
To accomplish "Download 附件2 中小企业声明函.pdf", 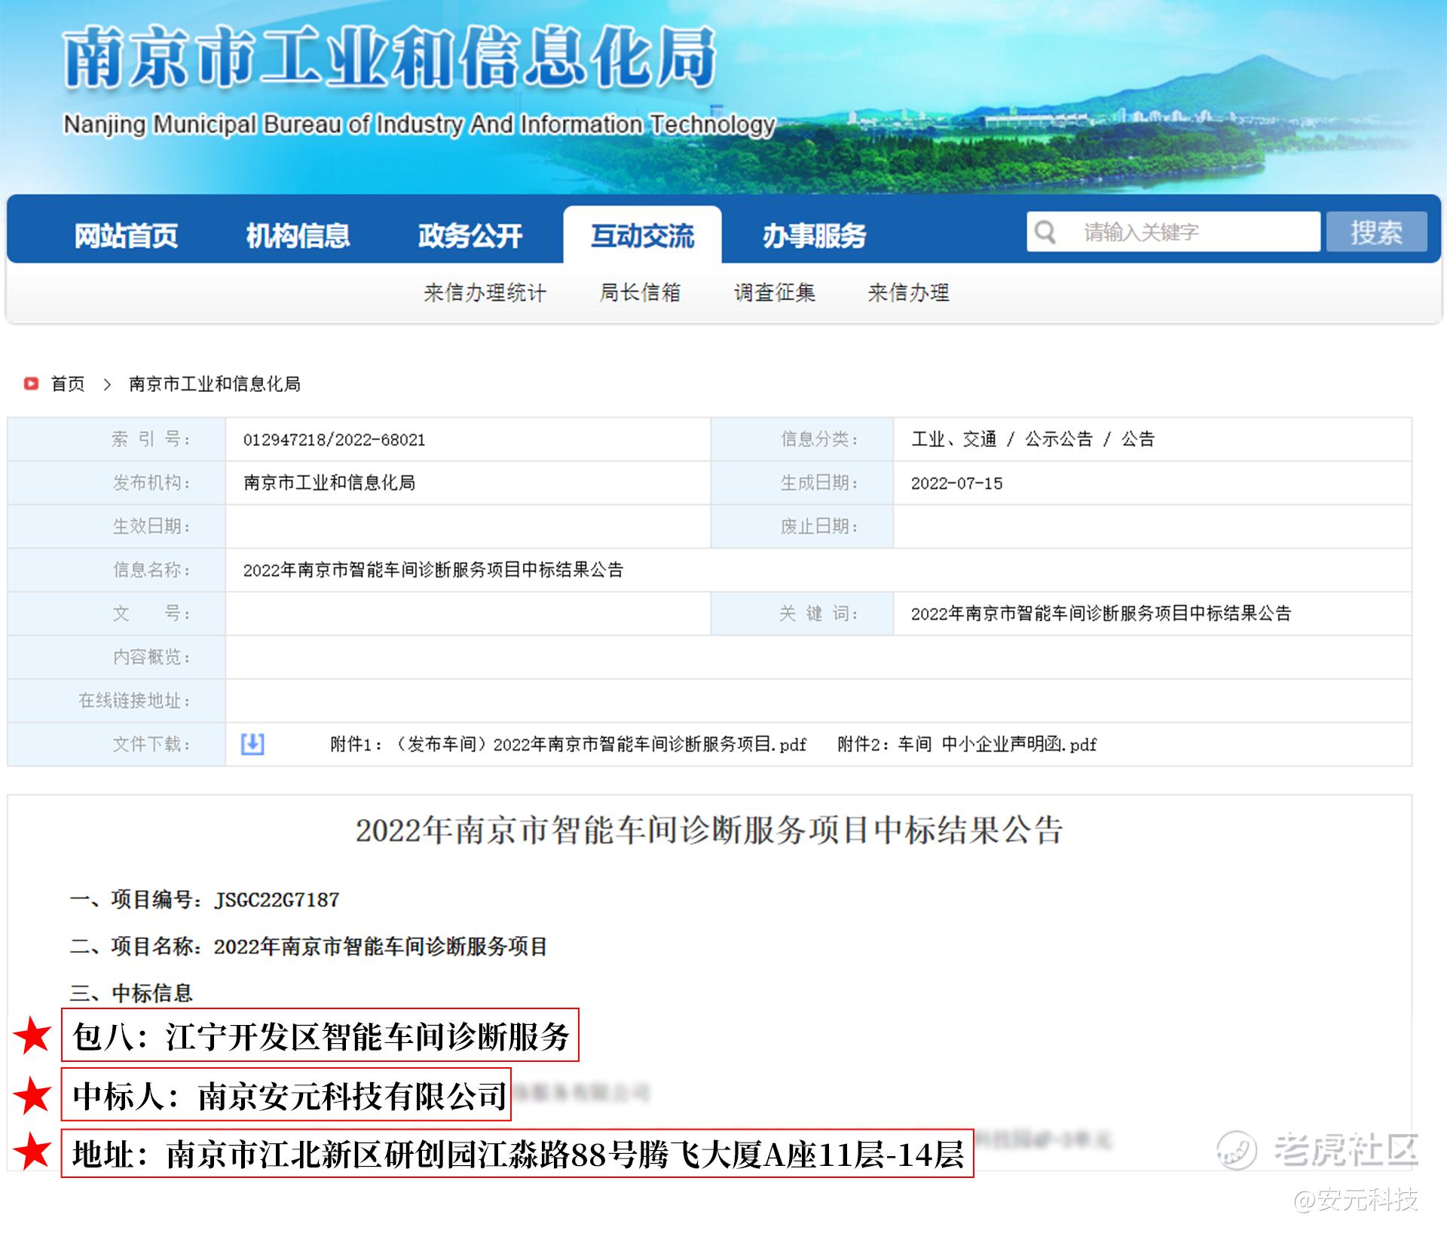I will tap(967, 745).
